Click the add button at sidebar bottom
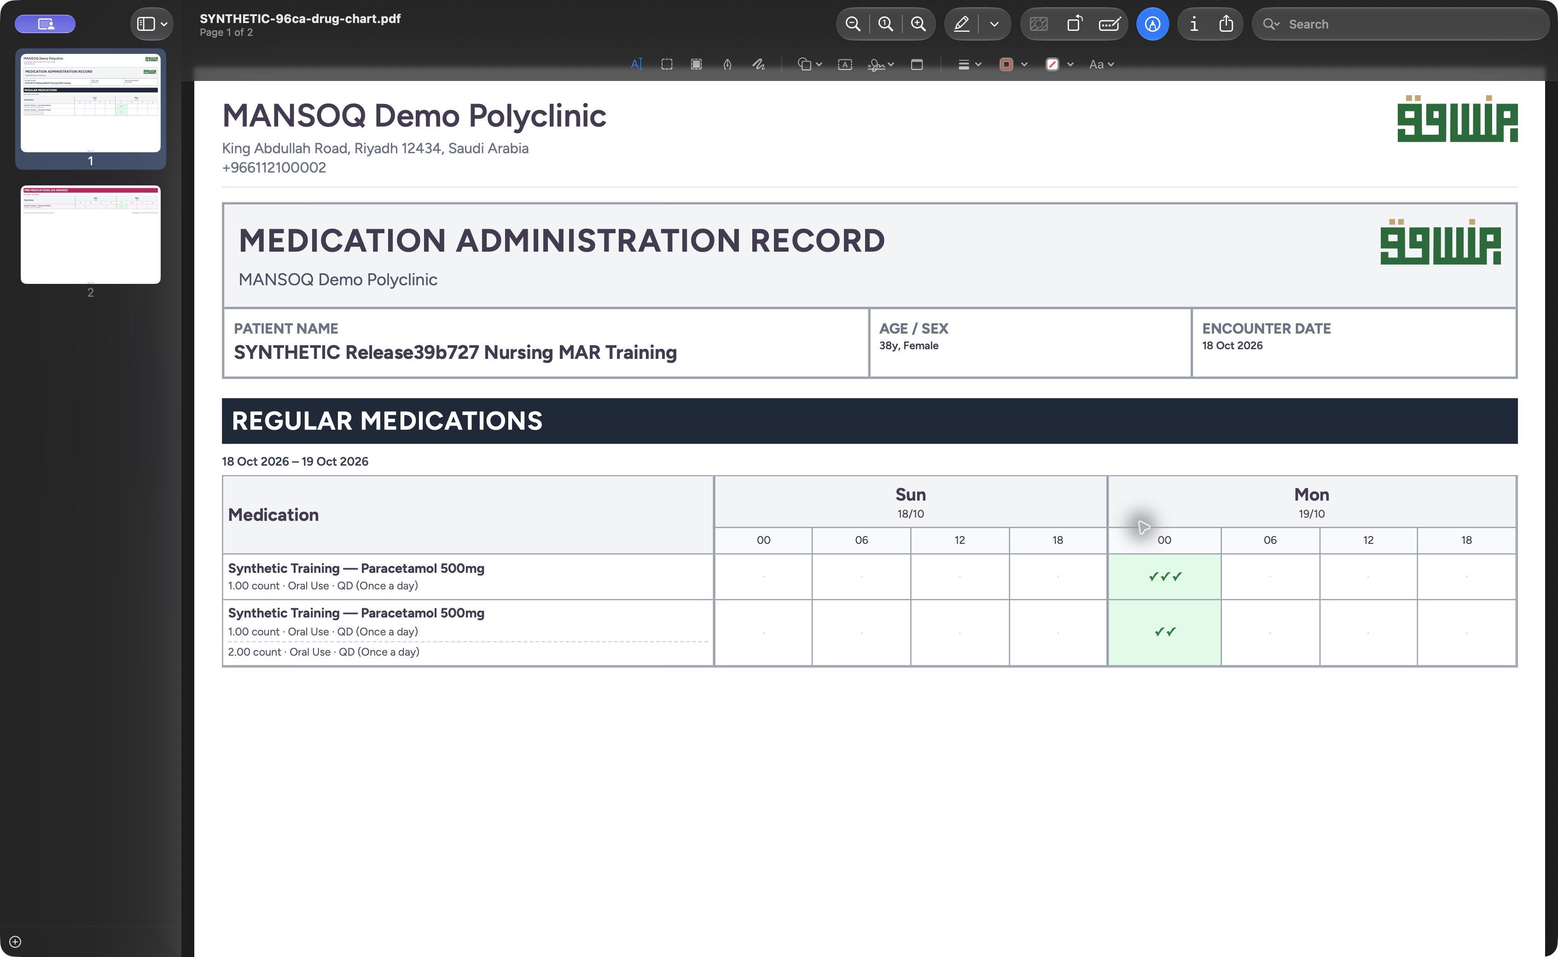1558x957 pixels. pos(15,941)
